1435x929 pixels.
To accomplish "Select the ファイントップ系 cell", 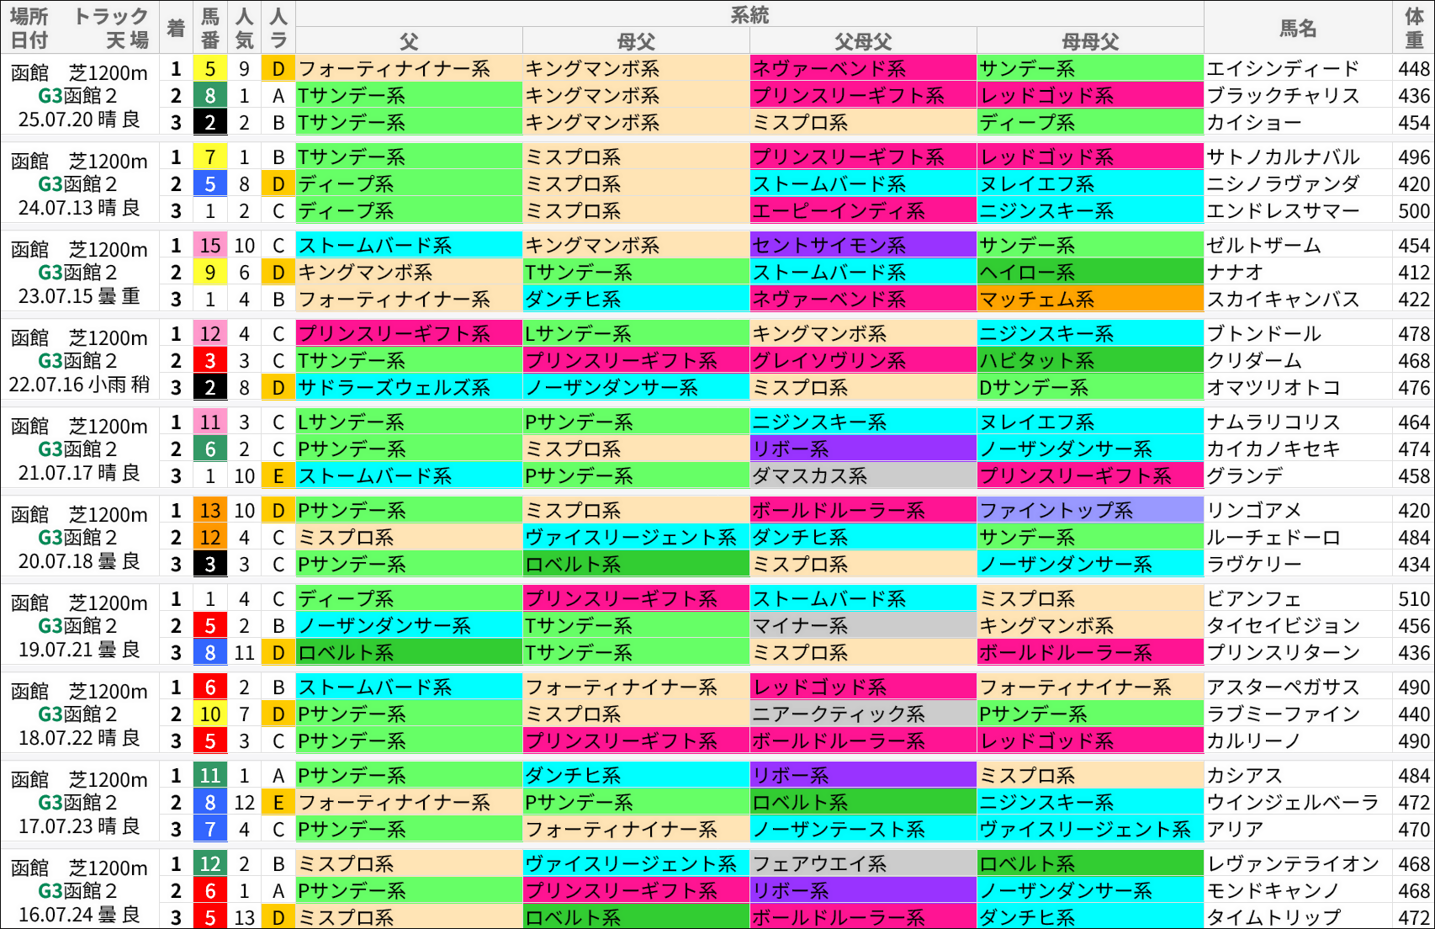I will (1090, 511).
